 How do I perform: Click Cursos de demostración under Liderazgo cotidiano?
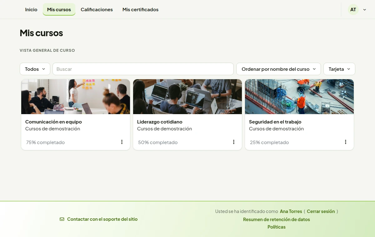(164, 128)
